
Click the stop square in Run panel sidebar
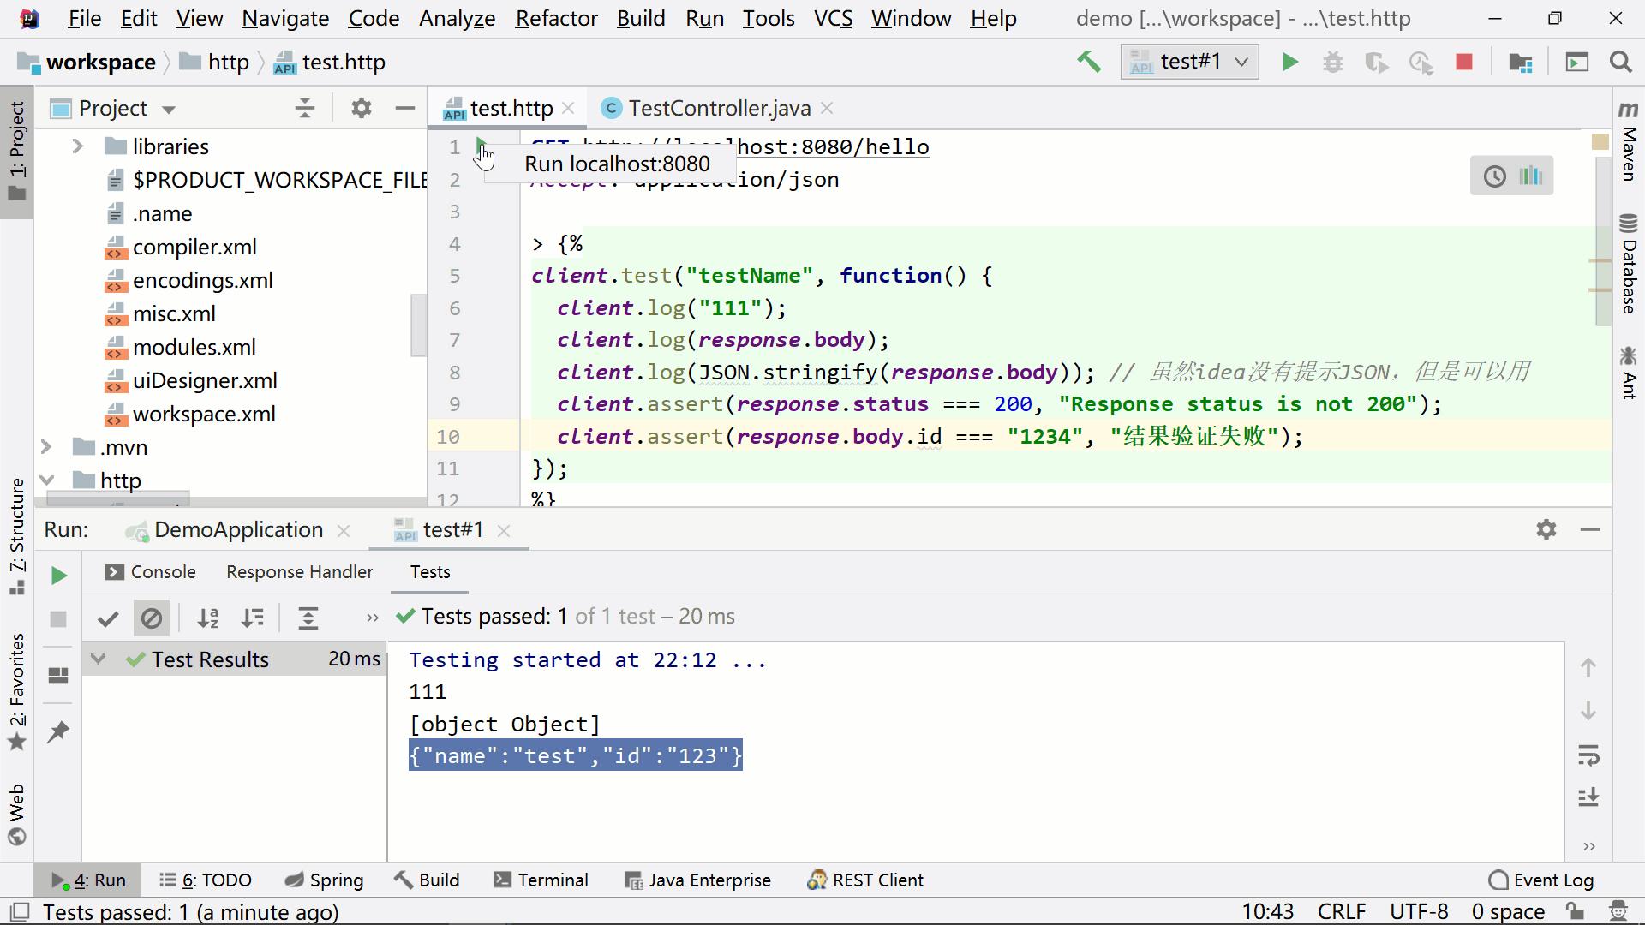pos(58,619)
